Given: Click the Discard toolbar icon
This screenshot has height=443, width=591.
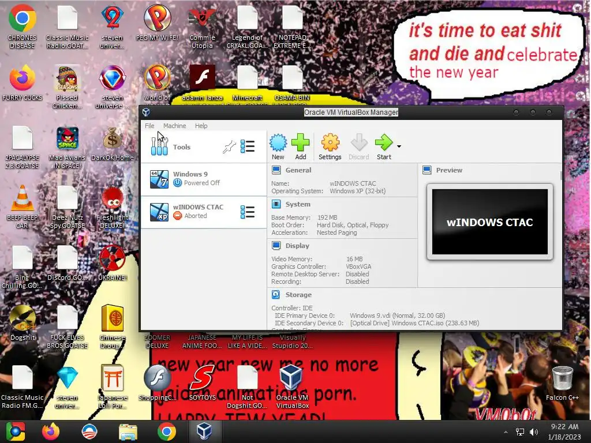Looking at the screenshot, I should click(x=358, y=147).
